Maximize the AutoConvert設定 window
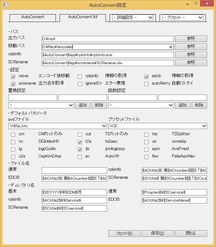The width and height of the screenshot is (216, 247). 196,4
